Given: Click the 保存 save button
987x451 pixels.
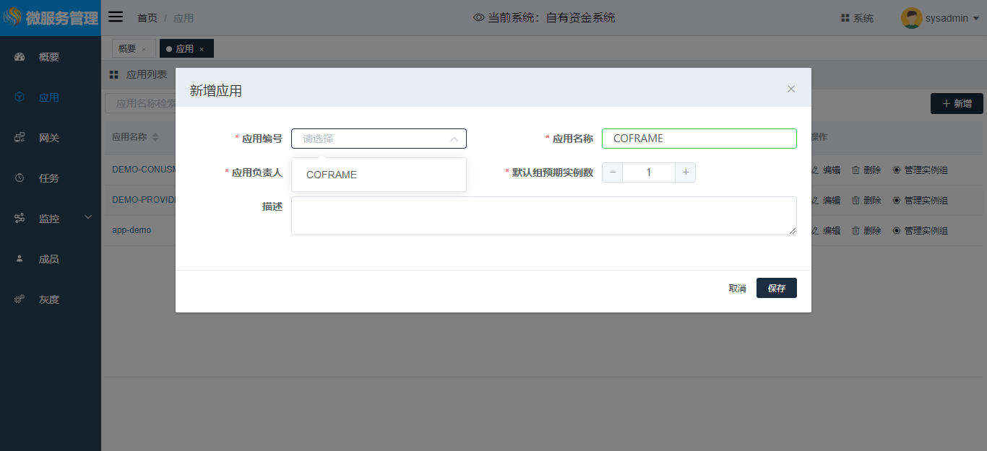Looking at the screenshot, I should click(776, 288).
